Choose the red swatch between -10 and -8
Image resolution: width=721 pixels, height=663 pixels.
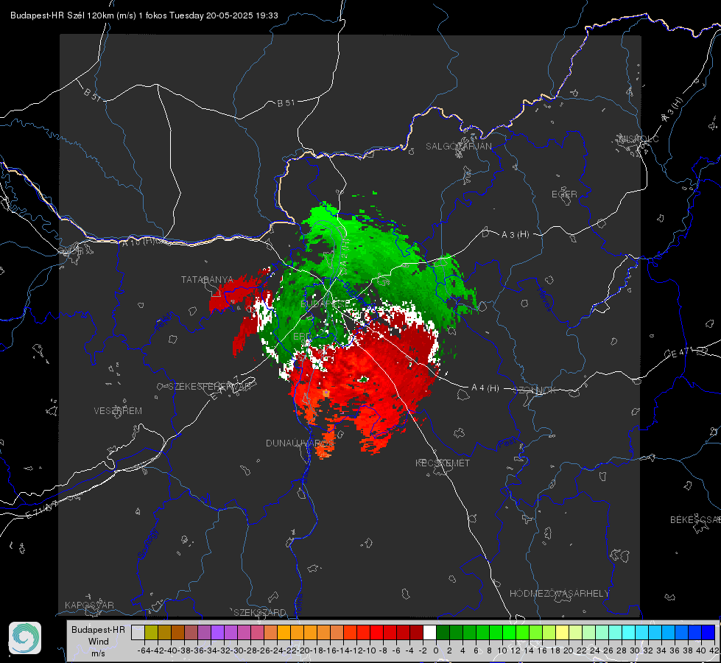(376, 632)
